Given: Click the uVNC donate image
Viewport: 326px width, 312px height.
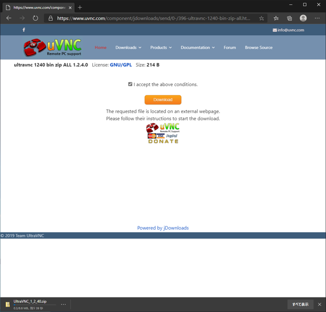Looking at the screenshot, I should [x=163, y=133].
